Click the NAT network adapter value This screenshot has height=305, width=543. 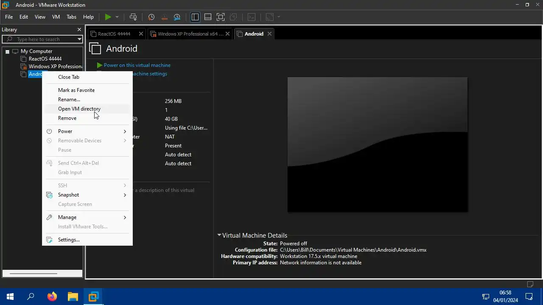pyautogui.click(x=170, y=137)
